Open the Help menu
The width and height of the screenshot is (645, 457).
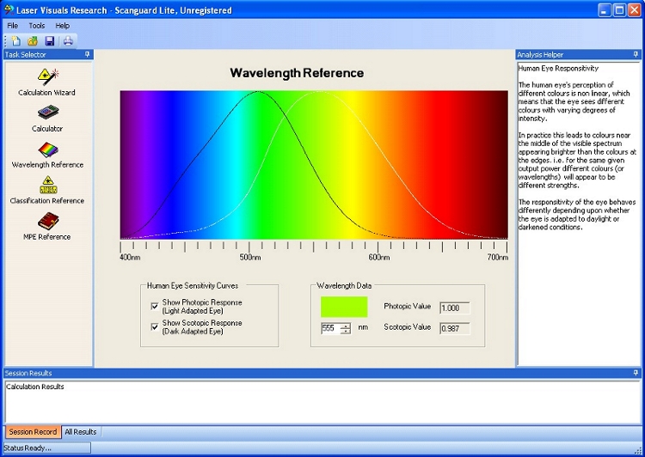(63, 26)
